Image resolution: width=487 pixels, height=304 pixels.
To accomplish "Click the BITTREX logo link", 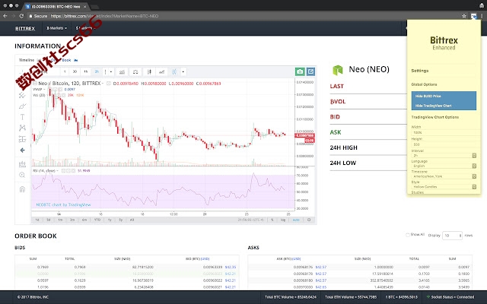I will tap(25, 28).
